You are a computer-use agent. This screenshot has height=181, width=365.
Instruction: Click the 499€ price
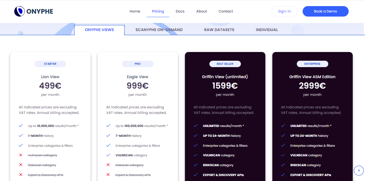[50, 86]
